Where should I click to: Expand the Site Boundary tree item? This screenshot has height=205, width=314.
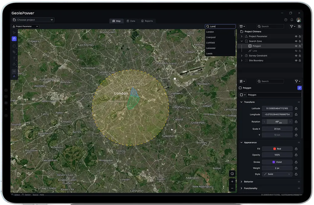[242, 60]
